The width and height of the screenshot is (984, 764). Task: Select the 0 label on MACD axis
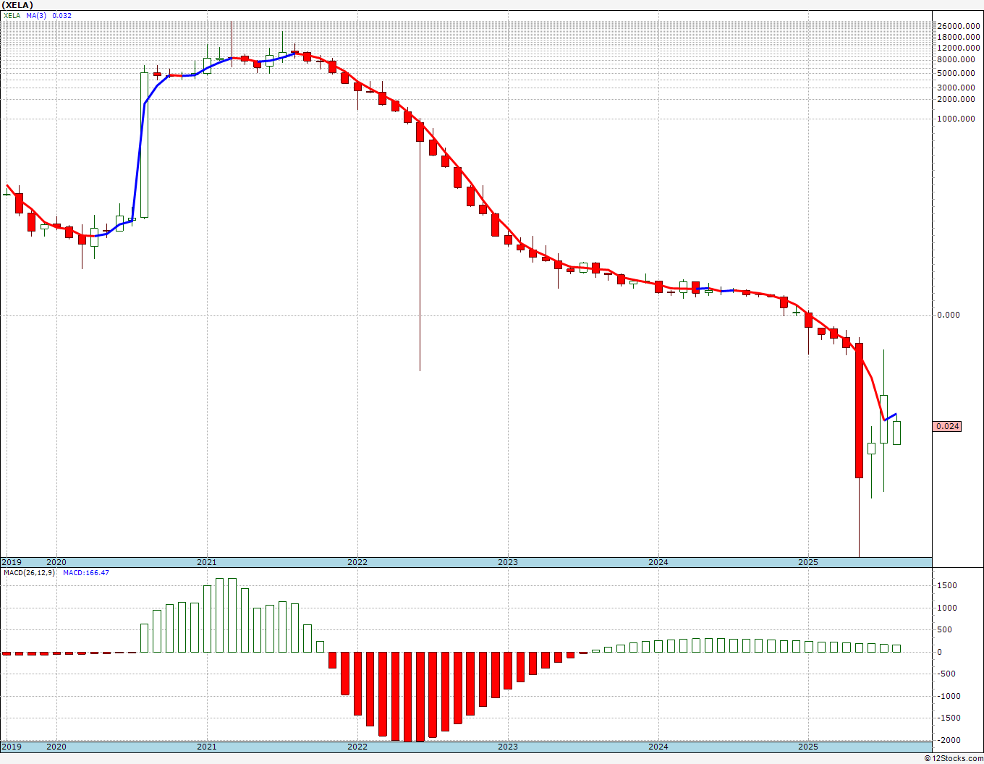point(940,652)
